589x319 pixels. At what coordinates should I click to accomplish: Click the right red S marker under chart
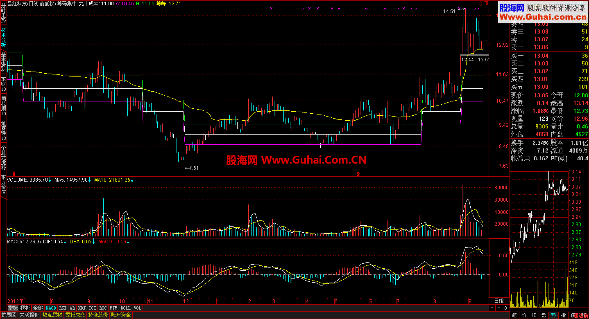[358, 174]
